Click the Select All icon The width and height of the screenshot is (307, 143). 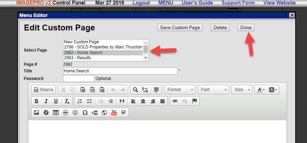point(156,90)
